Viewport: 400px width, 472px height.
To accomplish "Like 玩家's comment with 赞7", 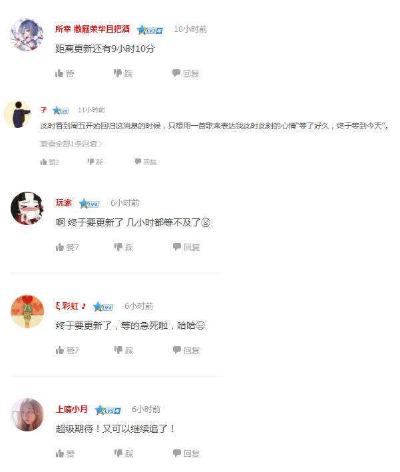I will (x=67, y=248).
